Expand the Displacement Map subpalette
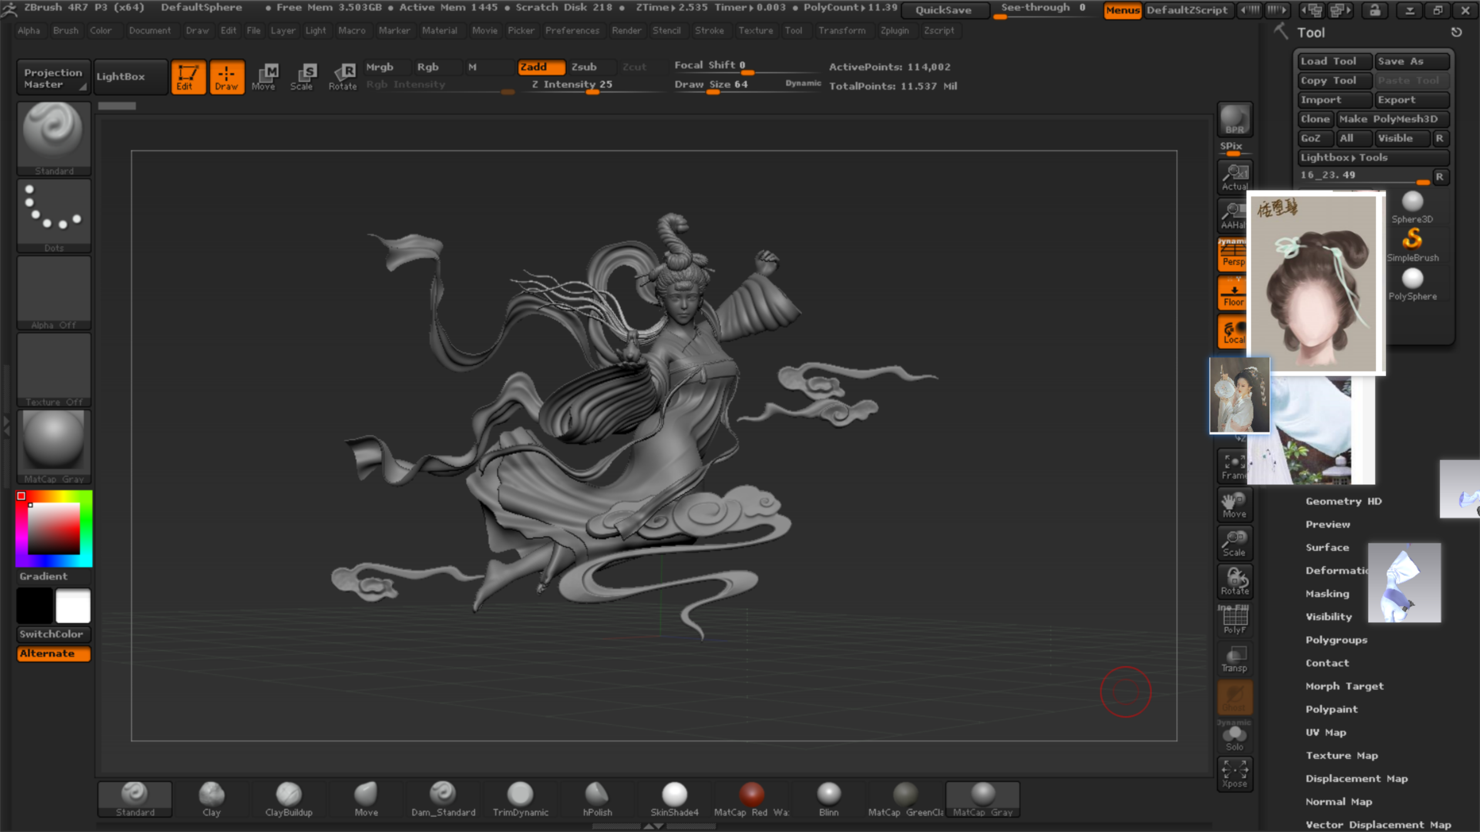The image size is (1480, 832). pyautogui.click(x=1356, y=778)
